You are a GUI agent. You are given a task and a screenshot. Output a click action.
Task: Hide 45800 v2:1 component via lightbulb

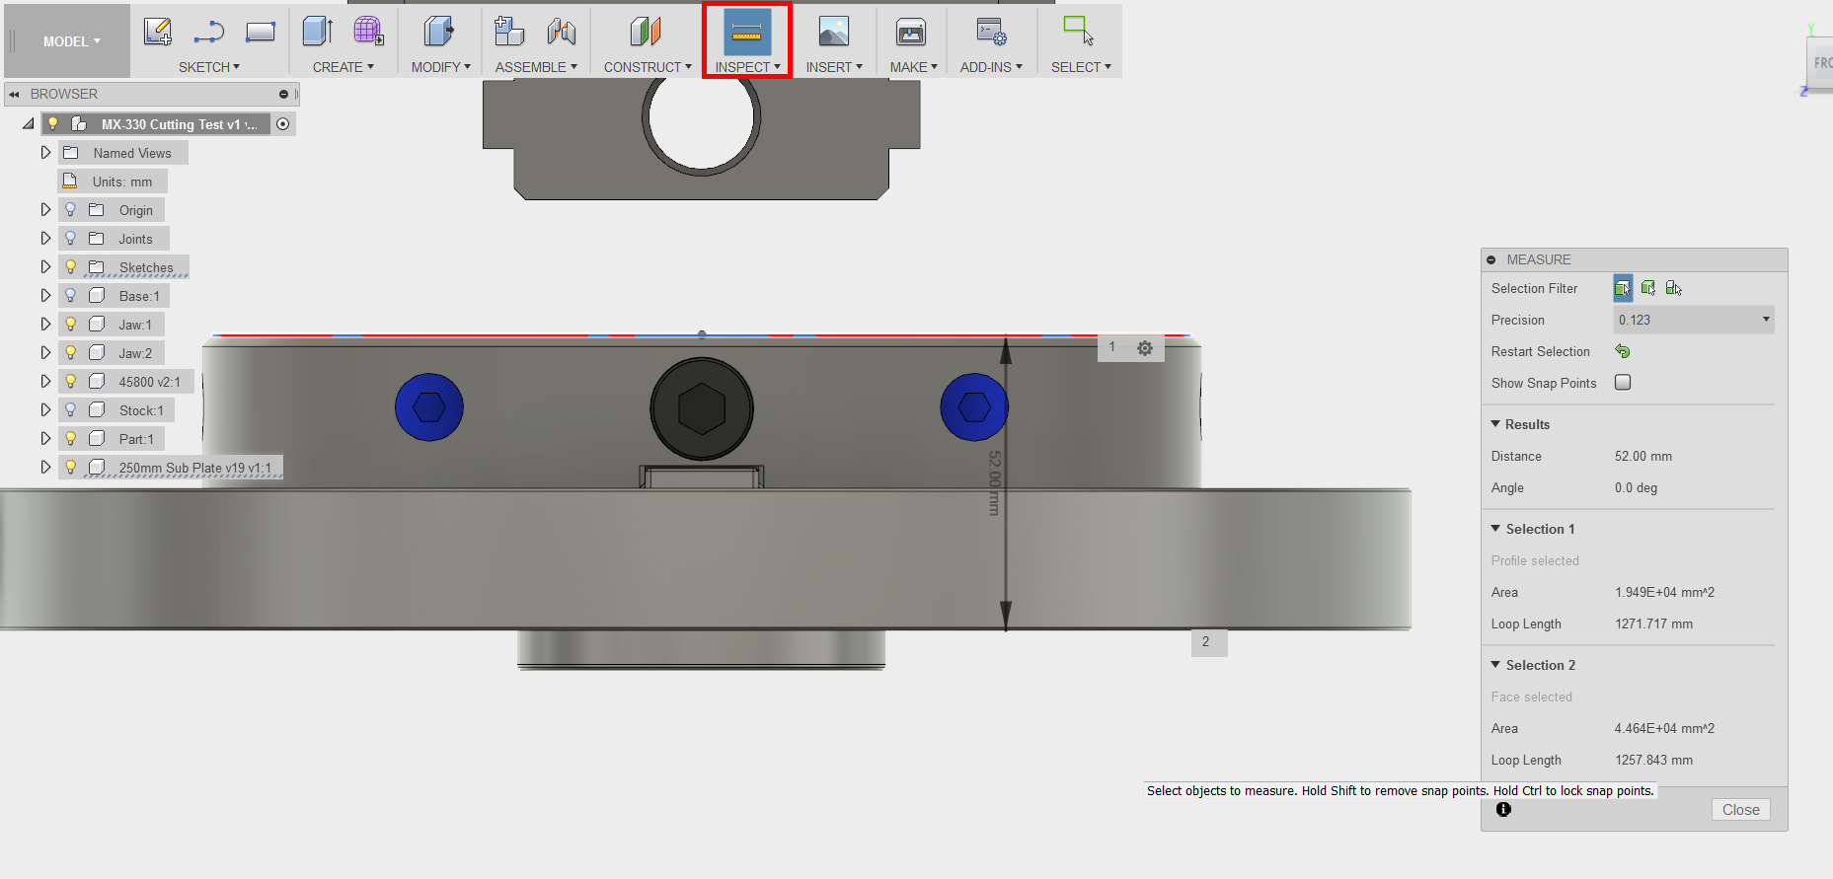[70, 382]
